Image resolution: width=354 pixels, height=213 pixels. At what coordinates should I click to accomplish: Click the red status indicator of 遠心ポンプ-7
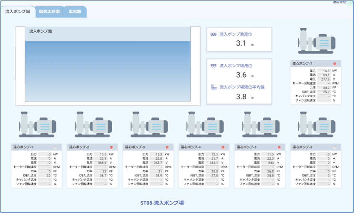click(335, 64)
